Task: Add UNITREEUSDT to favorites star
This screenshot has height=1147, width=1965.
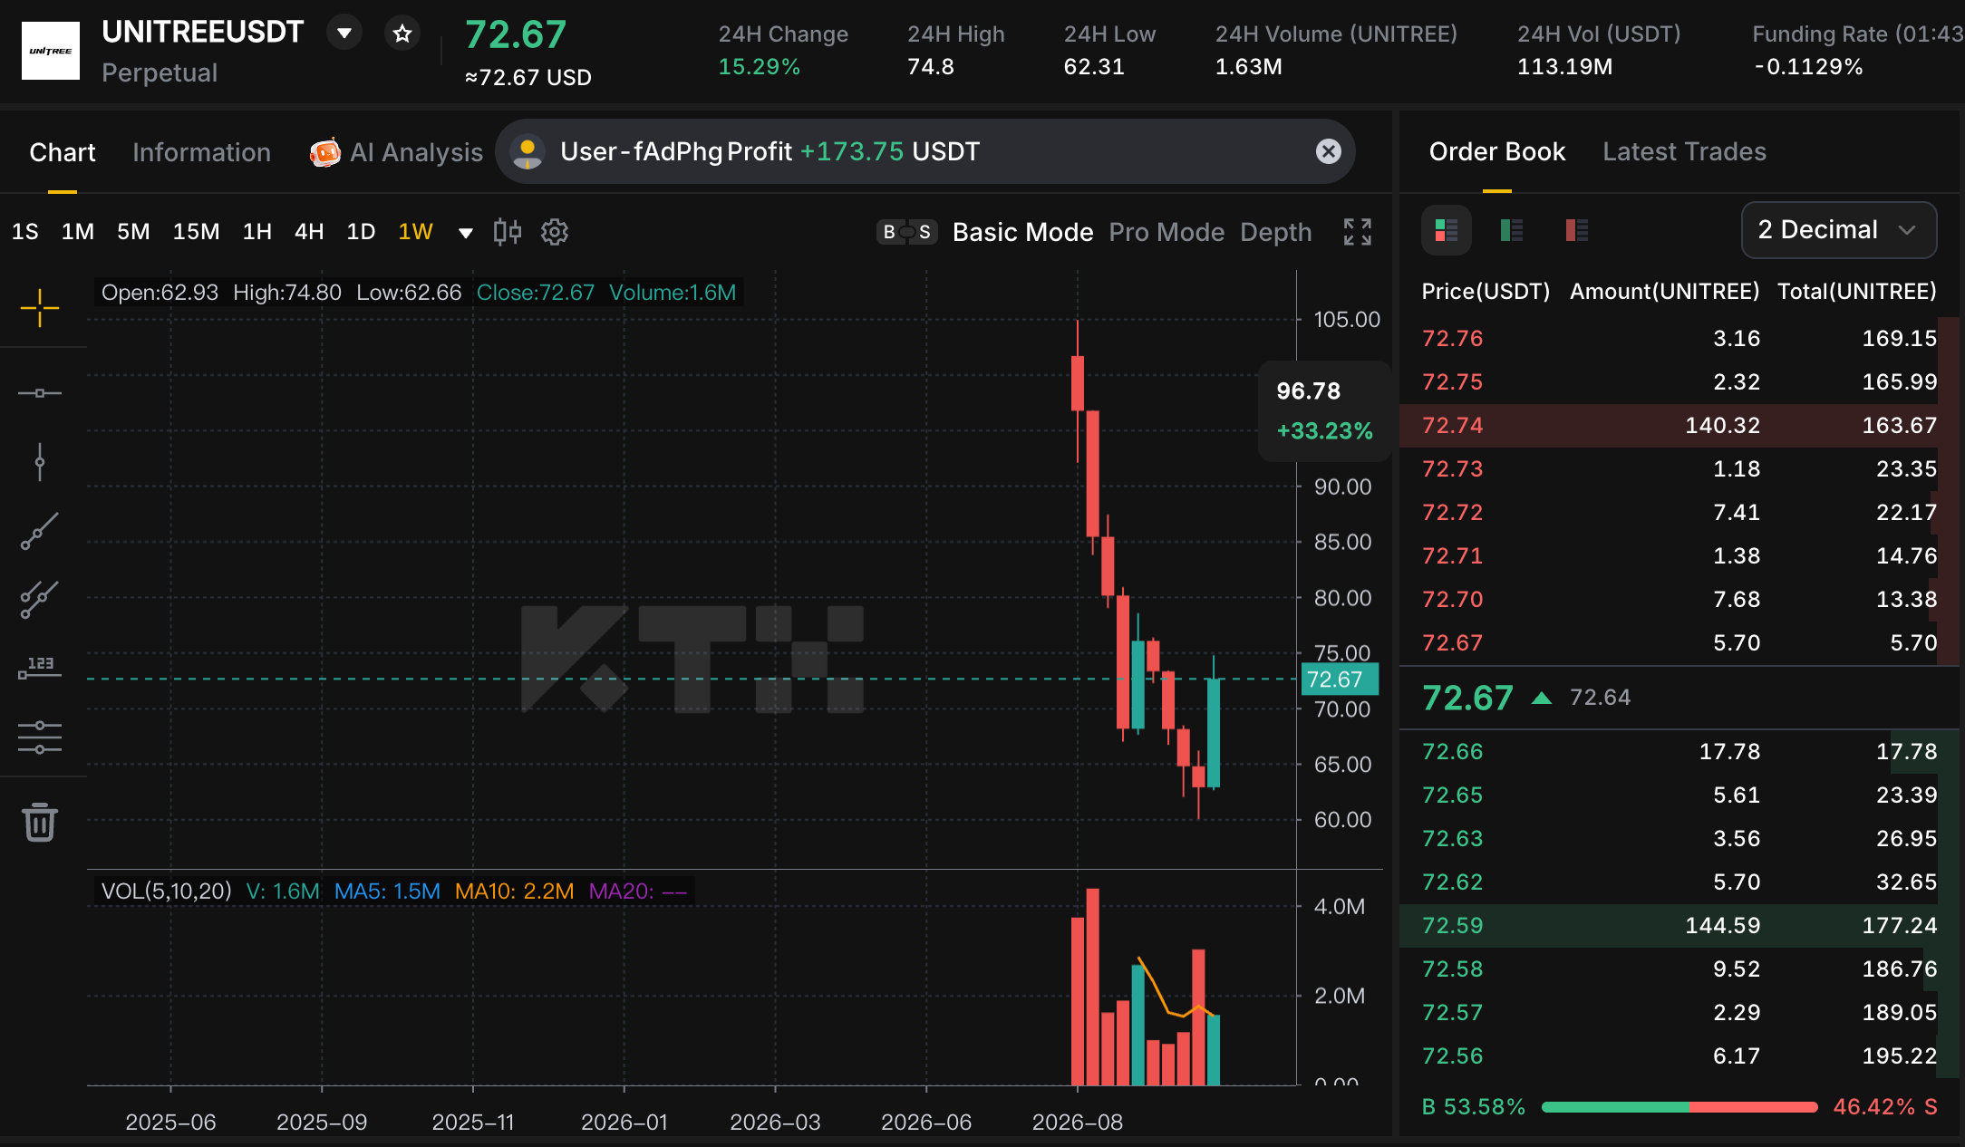Action: tap(402, 34)
